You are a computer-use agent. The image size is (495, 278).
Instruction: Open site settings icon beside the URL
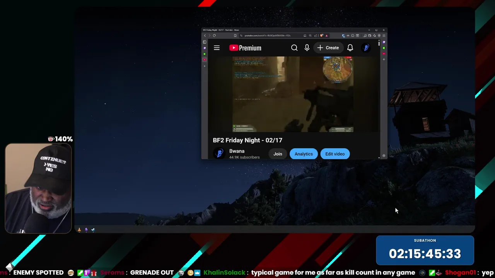[x=241, y=36]
